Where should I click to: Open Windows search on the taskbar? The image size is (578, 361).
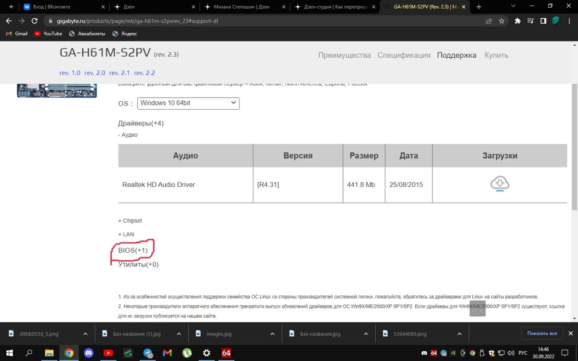coord(29,353)
